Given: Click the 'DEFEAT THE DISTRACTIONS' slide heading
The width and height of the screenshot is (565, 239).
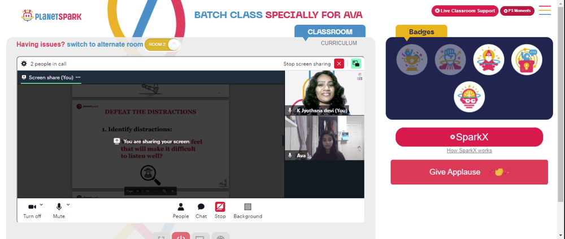Looking at the screenshot, I should pos(151,112).
